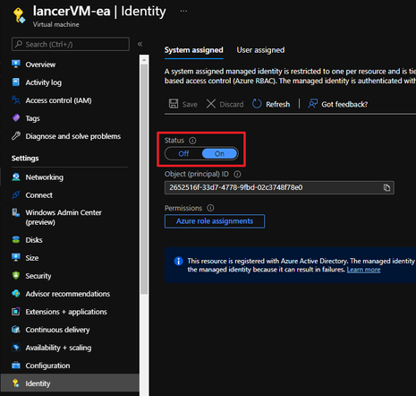Follow the Learn more link
The image size is (416, 396).
(363, 270)
